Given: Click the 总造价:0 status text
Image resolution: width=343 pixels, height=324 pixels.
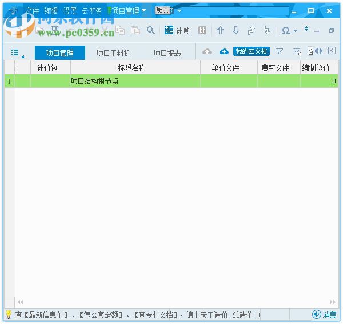Looking at the screenshot, I should tap(246, 315).
